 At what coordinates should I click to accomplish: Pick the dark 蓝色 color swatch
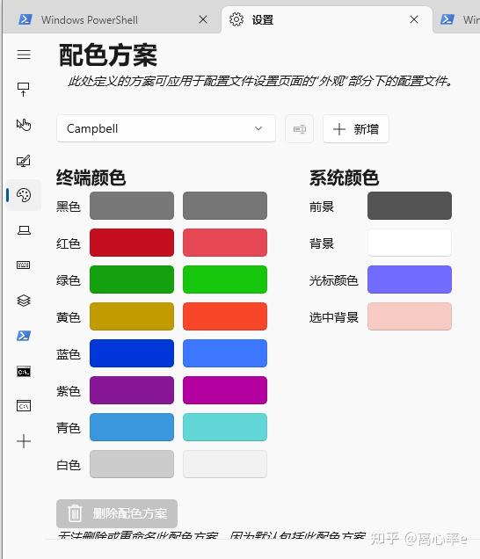[132, 353]
